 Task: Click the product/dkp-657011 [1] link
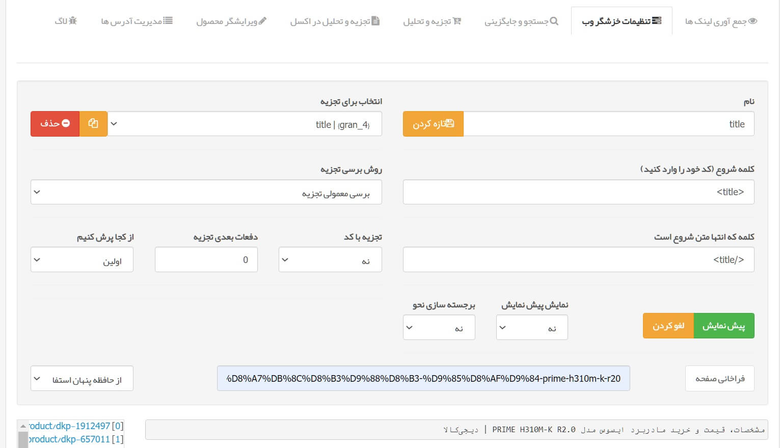75,439
